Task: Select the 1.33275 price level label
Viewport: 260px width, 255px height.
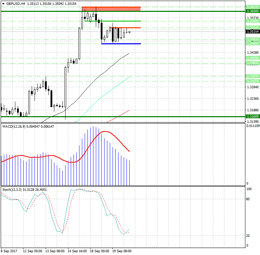Action: (x=253, y=76)
